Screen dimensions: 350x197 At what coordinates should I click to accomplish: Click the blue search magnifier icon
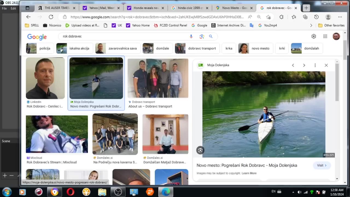[211, 36]
